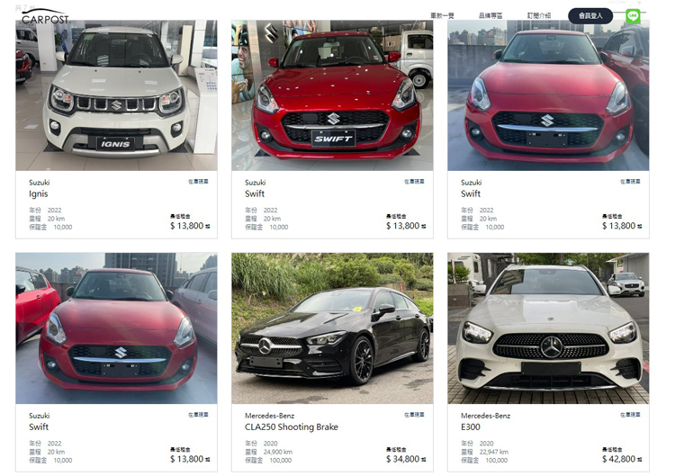This screenshot has width=675, height=476.
Task: Open the LINE chat icon
Action: pyautogui.click(x=633, y=16)
